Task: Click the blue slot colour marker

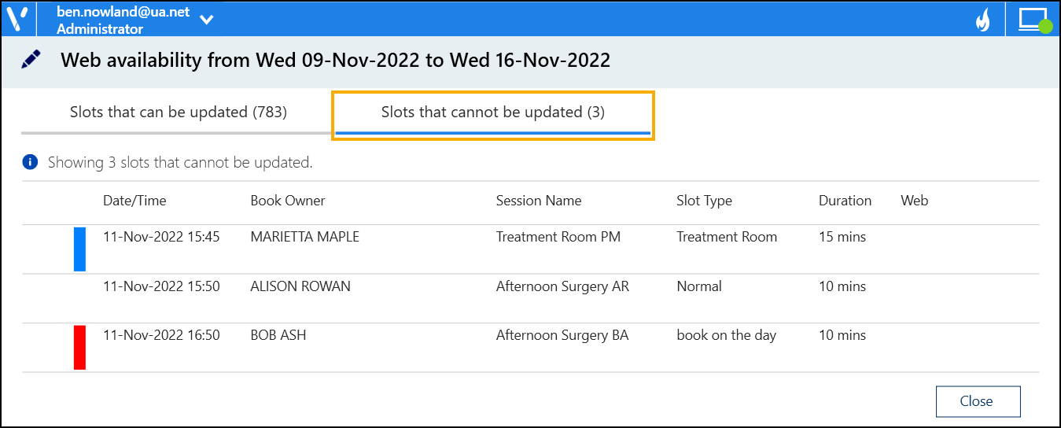Action: click(79, 249)
